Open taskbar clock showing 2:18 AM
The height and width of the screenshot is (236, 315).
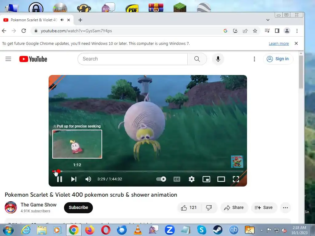click(299, 230)
